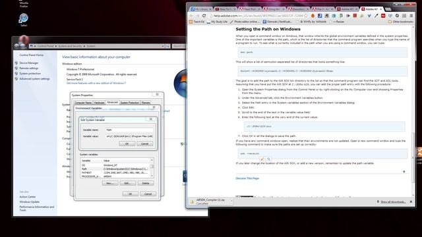Image resolution: width=422 pixels, height=237 pixels.
Task: Open the Photo editor online bookmark
Action: (245, 22)
